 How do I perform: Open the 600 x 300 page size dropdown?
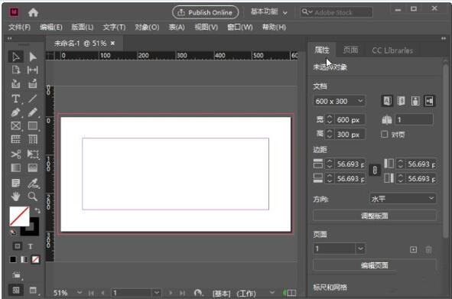[340, 101]
